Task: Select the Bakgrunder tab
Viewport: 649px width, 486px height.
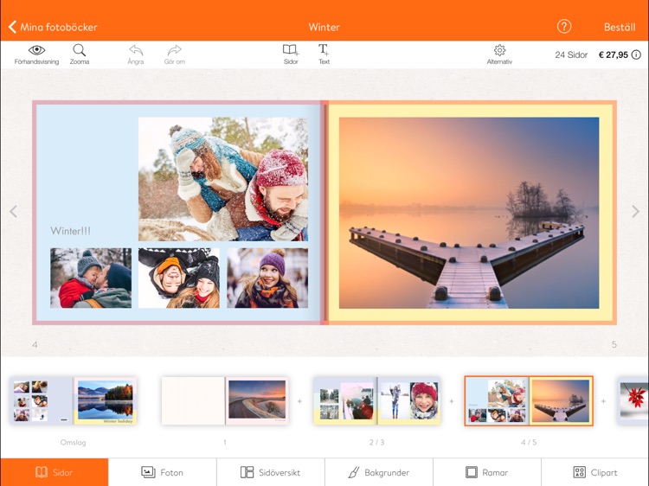Action: pyautogui.click(x=378, y=472)
